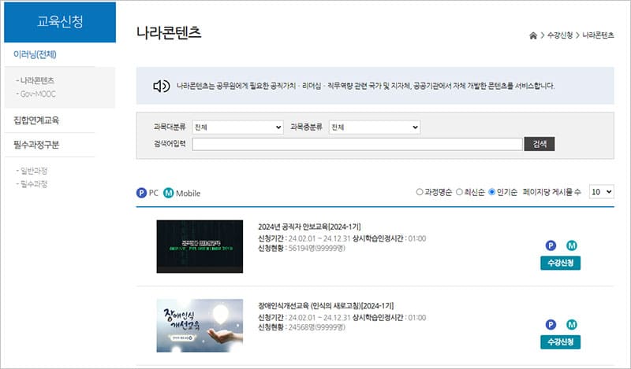The width and height of the screenshot is (631, 369).
Task: Click 나라콘텐츠 breadcrumb link
Action: click(598, 35)
